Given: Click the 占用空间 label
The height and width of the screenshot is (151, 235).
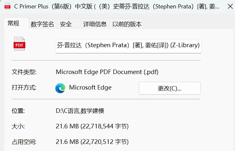Looking at the screenshot, I should 24,142.
